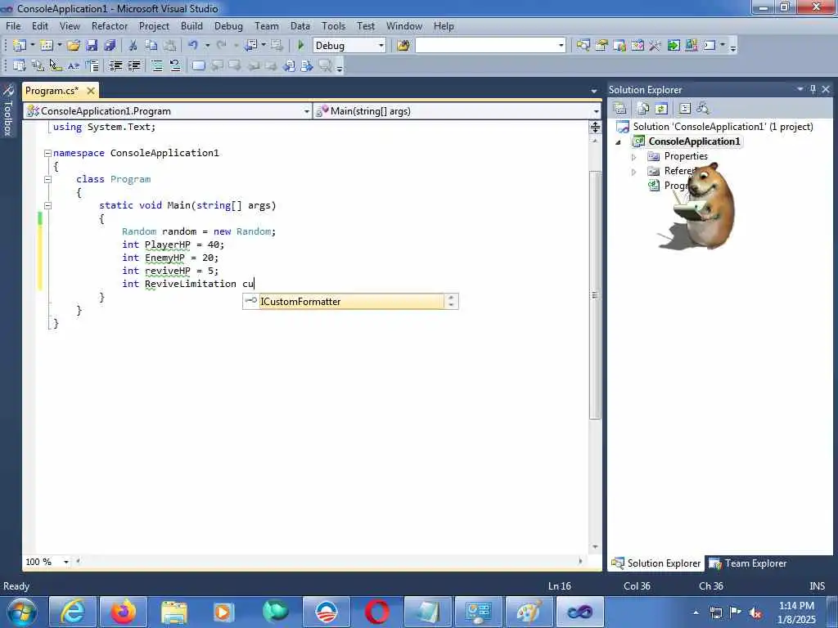This screenshot has height=628, width=838.
Task: Open the Tools menu
Action: [334, 26]
